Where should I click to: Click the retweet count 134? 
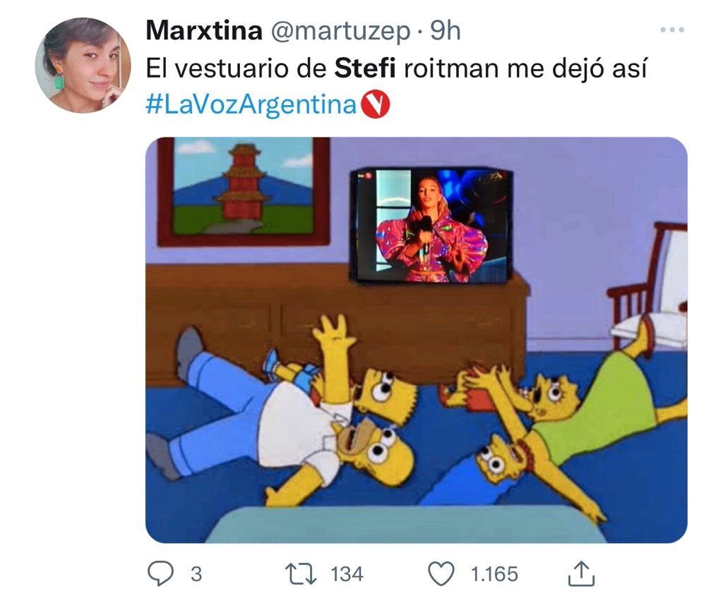(347, 575)
